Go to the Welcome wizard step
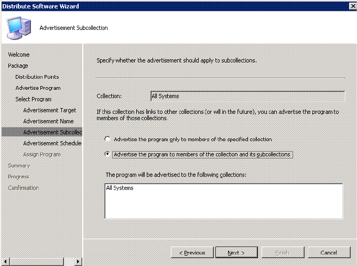The height and width of the screenshot is (266, 357). [19, 55]
